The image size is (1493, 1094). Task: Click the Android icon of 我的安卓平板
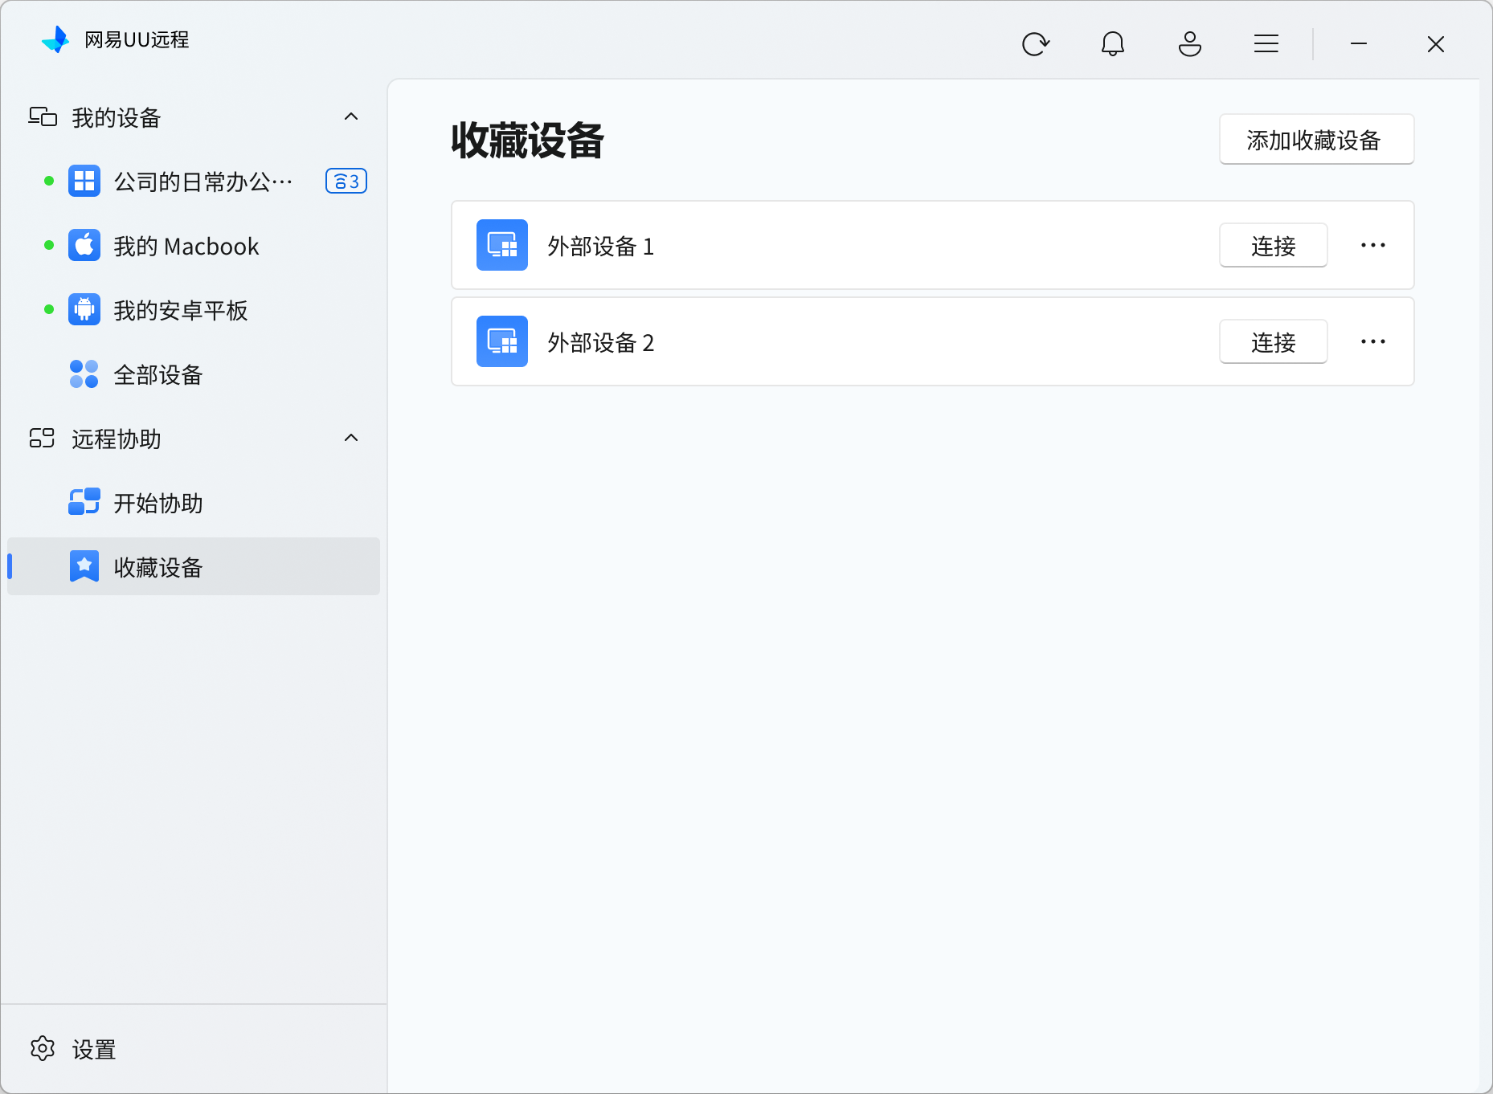pyautogui.click(x=84, y=309)
